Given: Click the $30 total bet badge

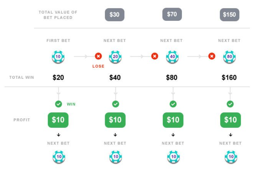Looking at the screenshot, I should coord(115,15).
